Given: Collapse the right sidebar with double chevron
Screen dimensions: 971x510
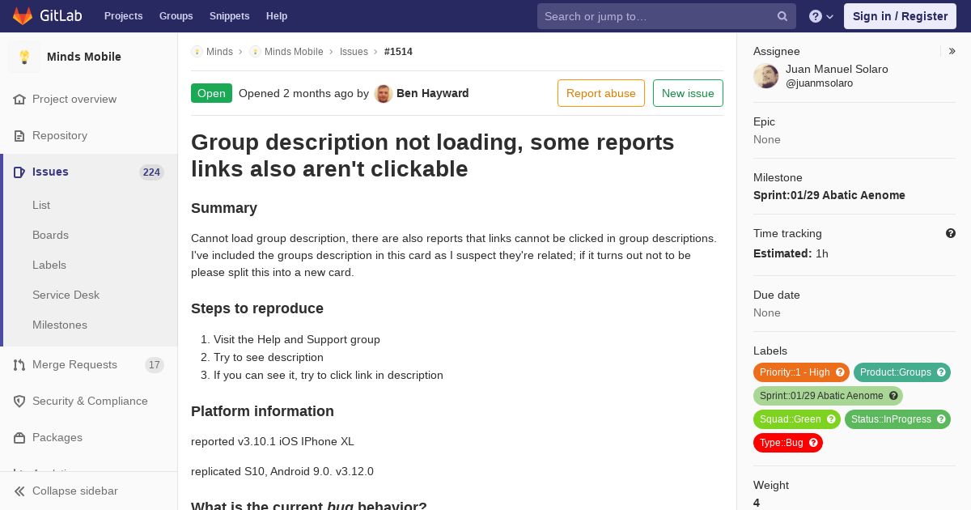Looking at the screenshot, I should (952, 51).
